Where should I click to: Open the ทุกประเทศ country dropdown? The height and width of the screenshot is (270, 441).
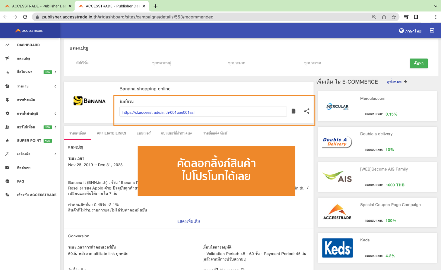(335, 63)
